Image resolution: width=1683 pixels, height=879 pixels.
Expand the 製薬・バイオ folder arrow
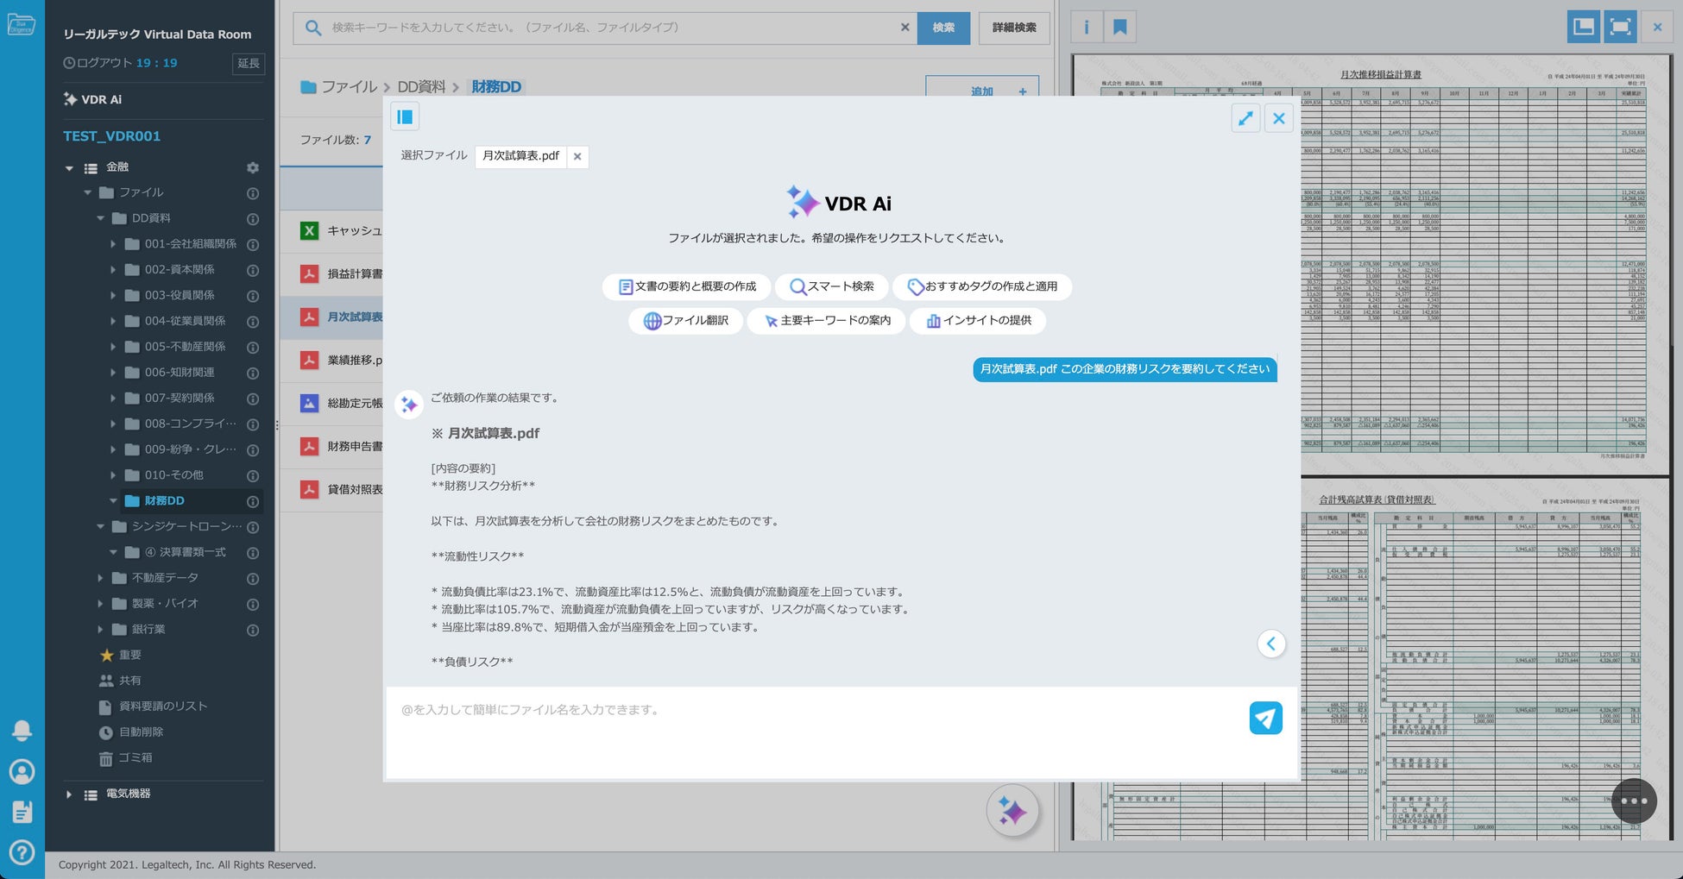(100, 604)
